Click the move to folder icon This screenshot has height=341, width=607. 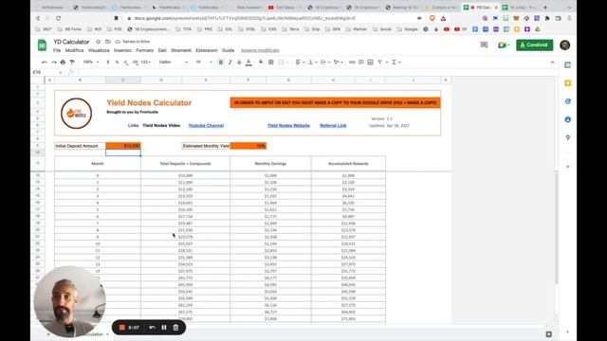[x=108, y=42]
